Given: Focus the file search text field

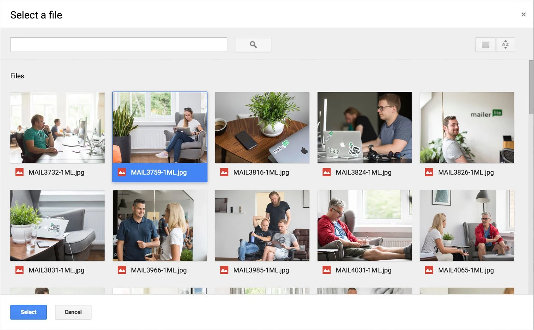Looking at the screenshot, I should pyautogui.click(x=119, y=45).
